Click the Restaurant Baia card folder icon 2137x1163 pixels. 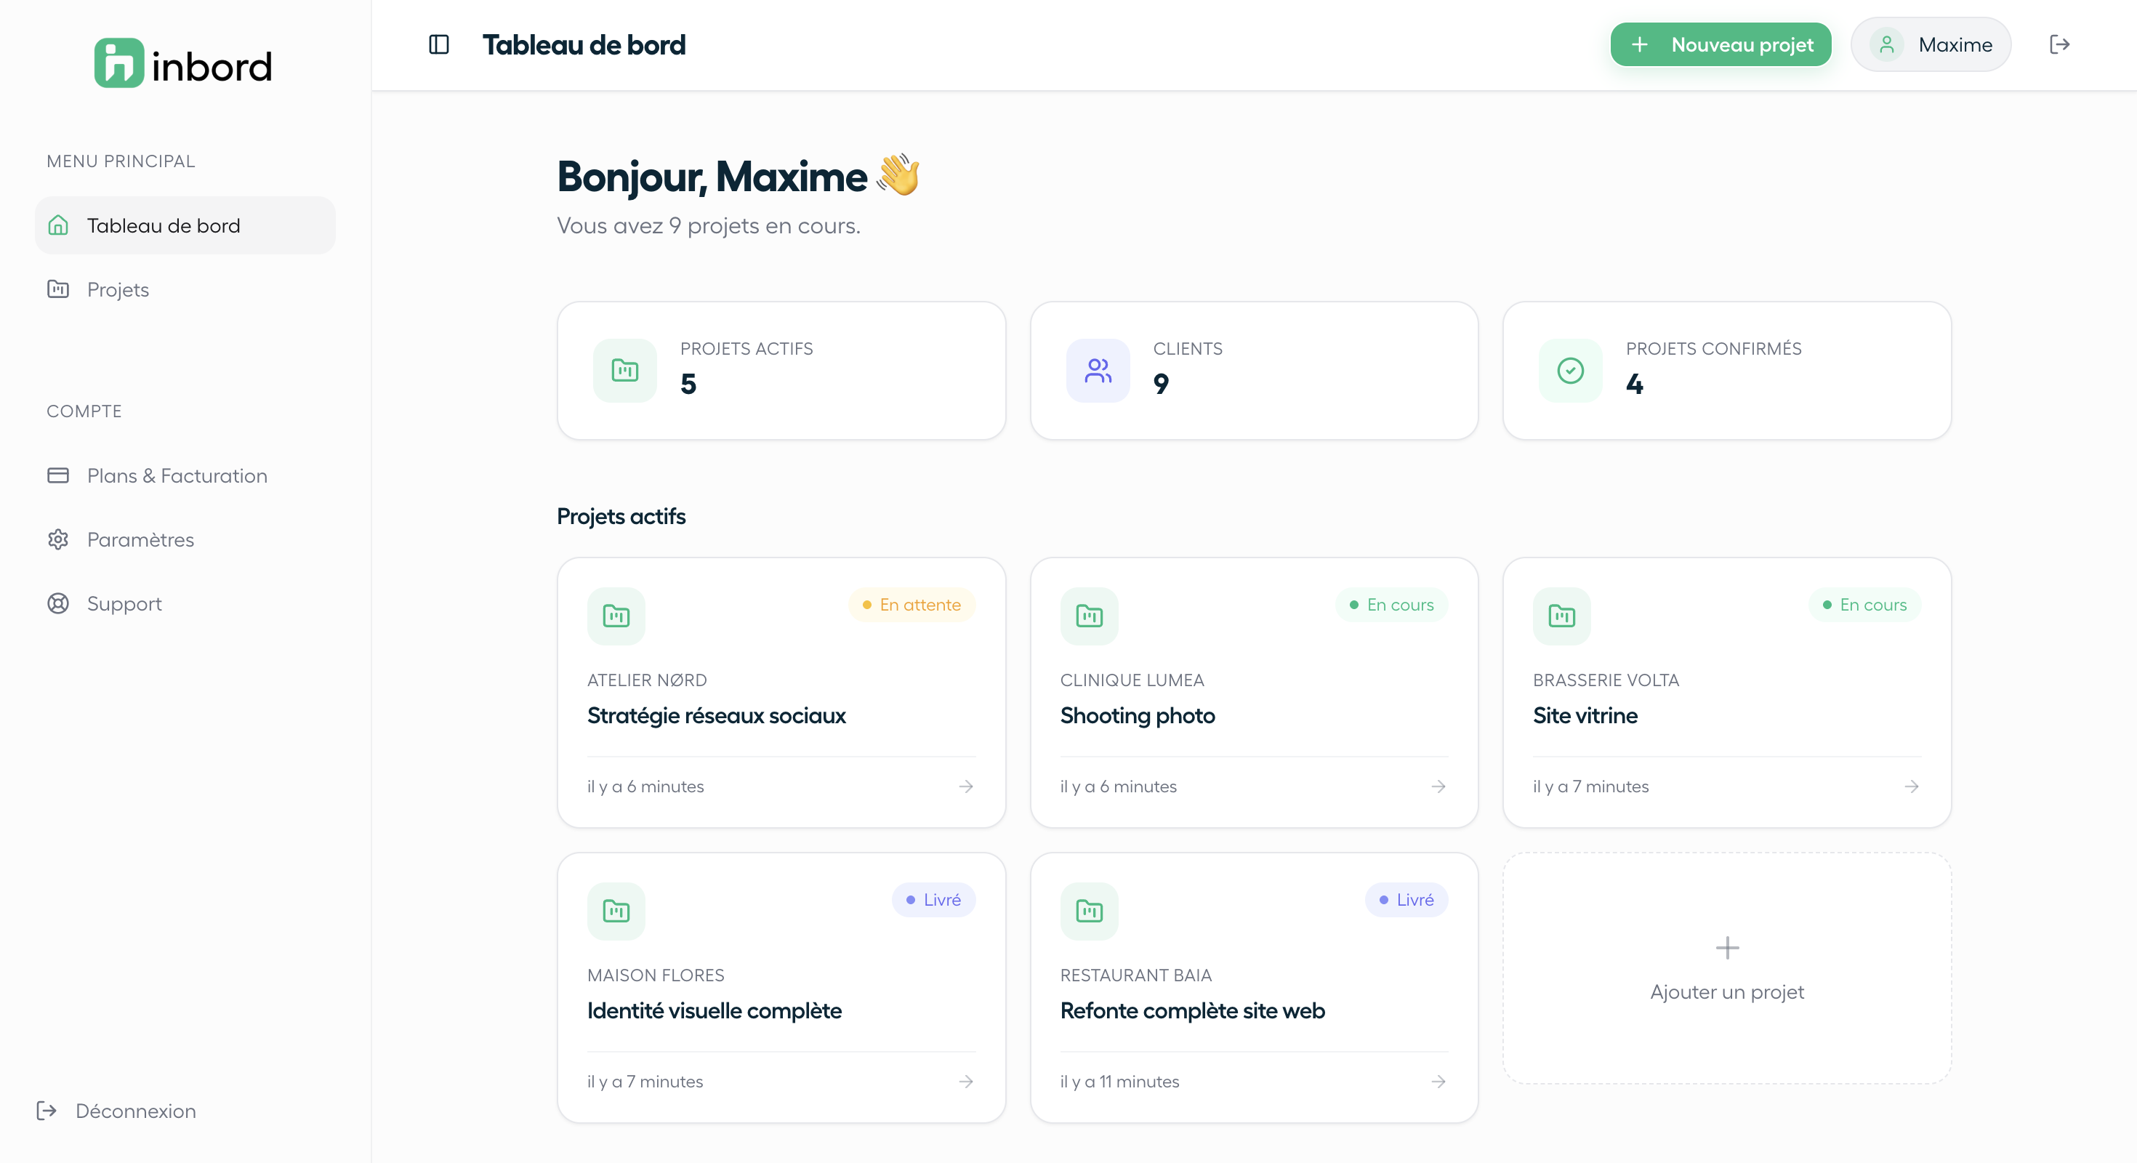(x=1090, y=912)
